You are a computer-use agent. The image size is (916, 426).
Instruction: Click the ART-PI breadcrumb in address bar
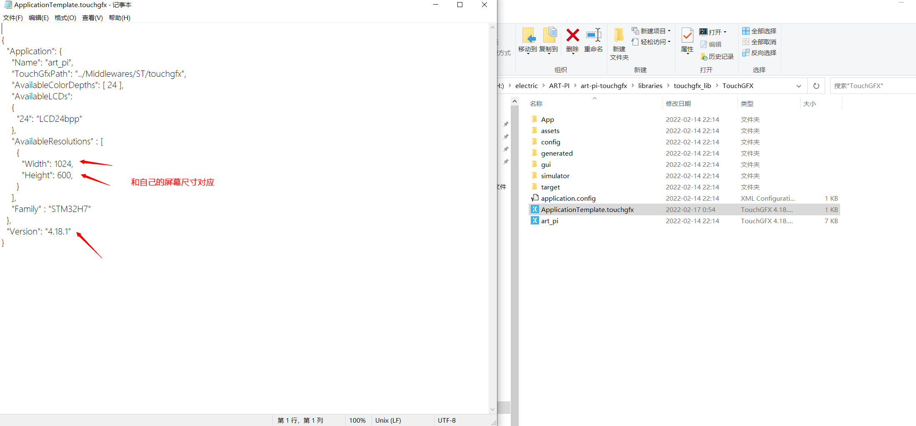tap(559, 86)
